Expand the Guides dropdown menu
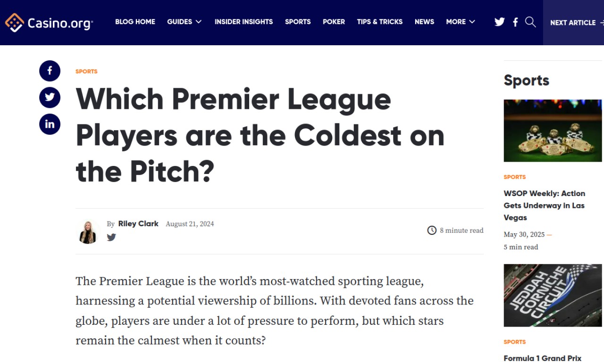 pos(185,22)
